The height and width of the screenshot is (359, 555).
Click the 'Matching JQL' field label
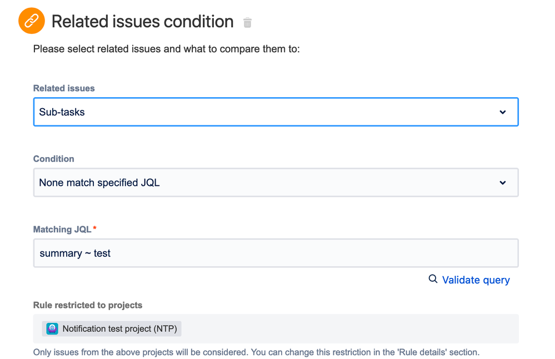click(x=62, y=229)
